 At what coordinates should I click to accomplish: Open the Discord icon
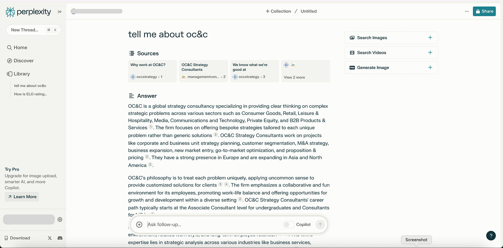pyautogui.click(x=60, y=238)
